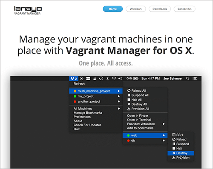Click the Home navigation button
213x169 pixels.
[113, 9]
